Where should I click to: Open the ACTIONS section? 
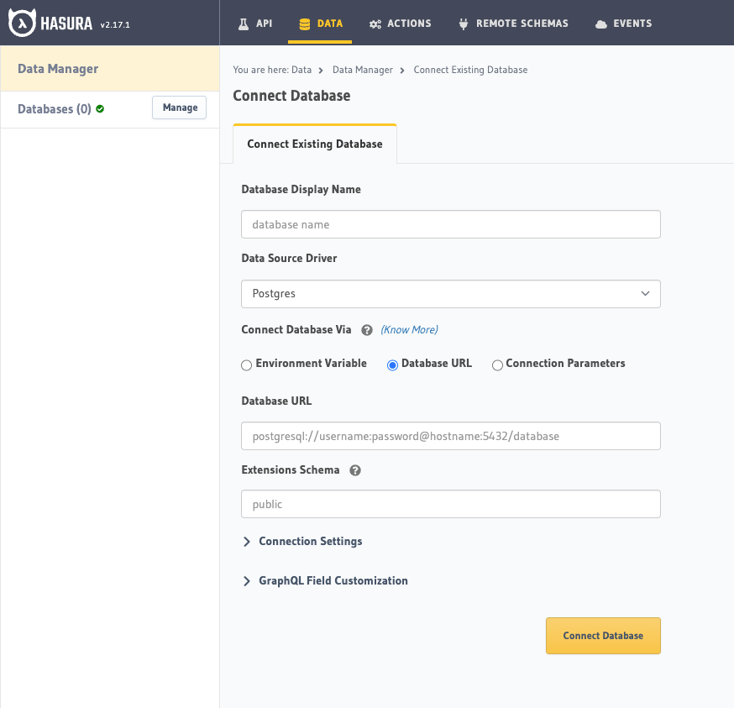tap(401, 24)
